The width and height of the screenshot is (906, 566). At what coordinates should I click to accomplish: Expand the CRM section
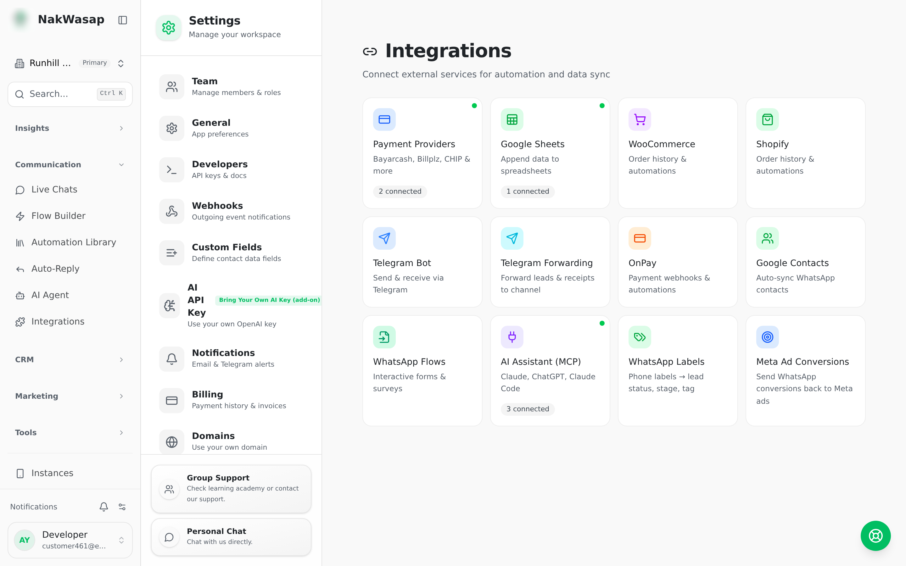pyautogui.click(x=70, y=359)
